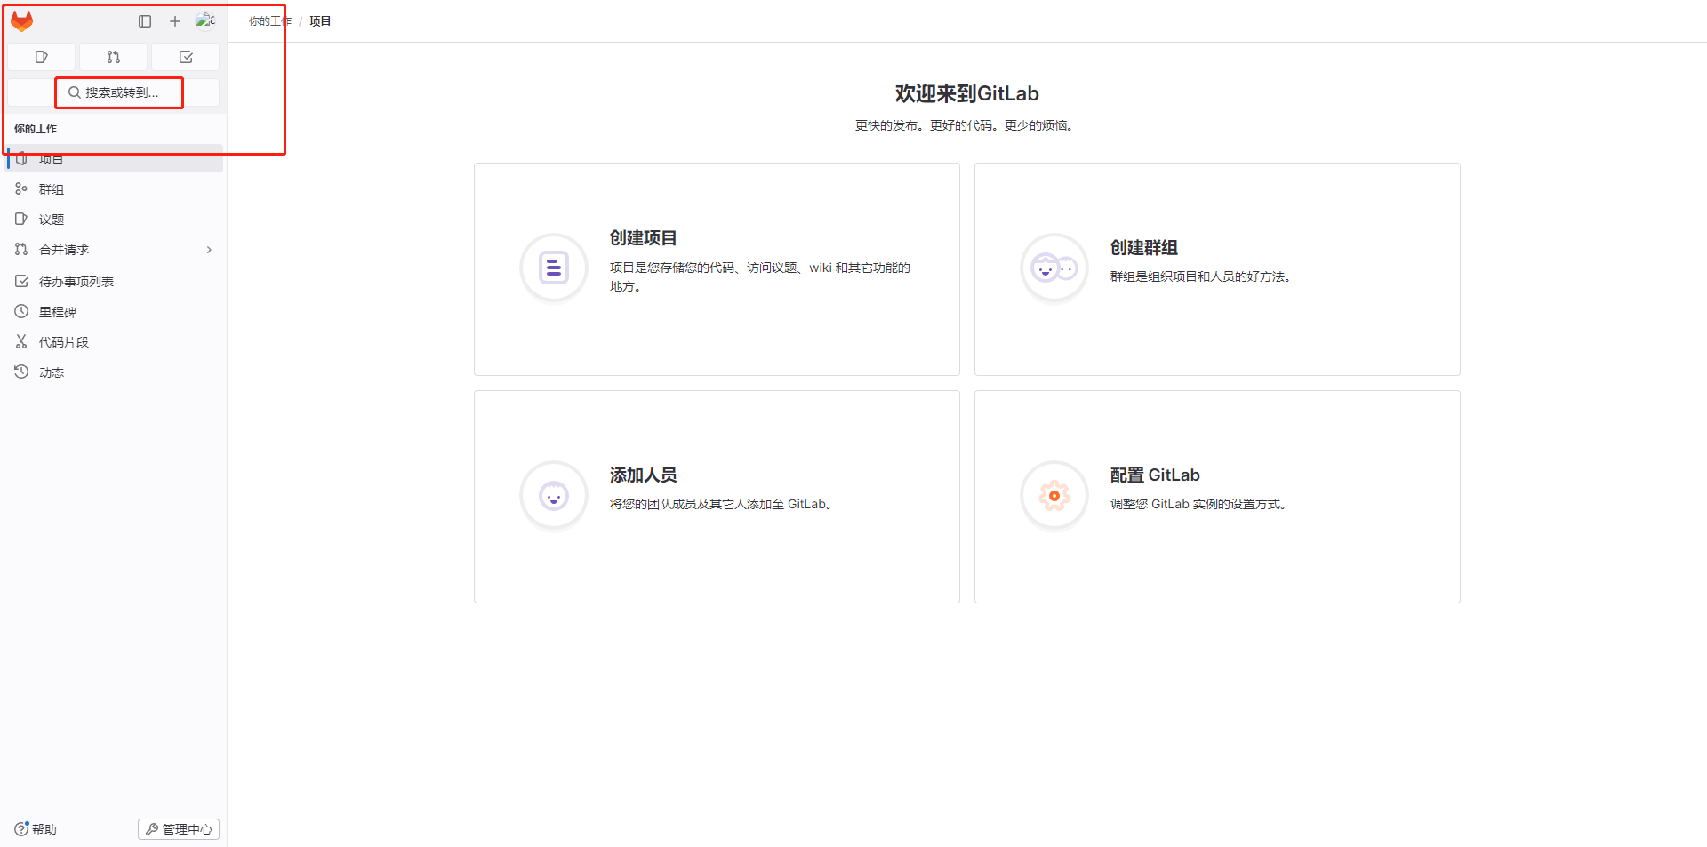Open the 帮助 help menu
The image size is (1707, 847).
[x=36, y=829]
